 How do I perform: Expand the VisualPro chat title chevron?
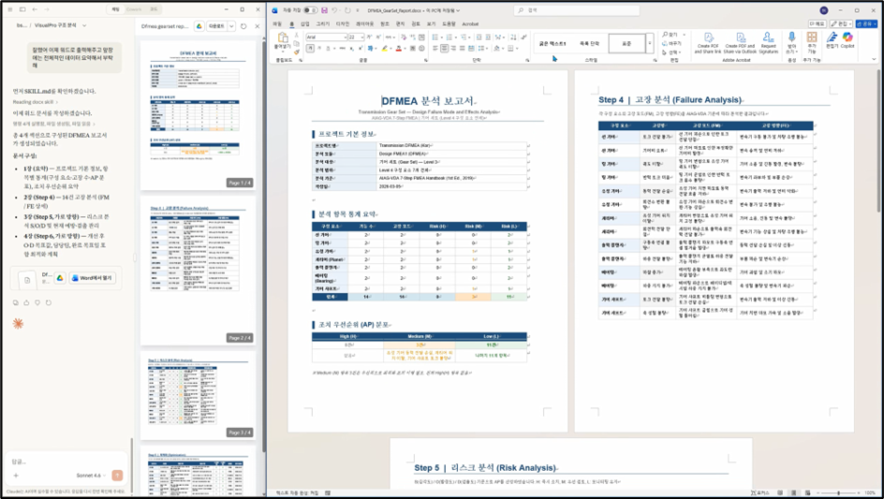(84, 25)
